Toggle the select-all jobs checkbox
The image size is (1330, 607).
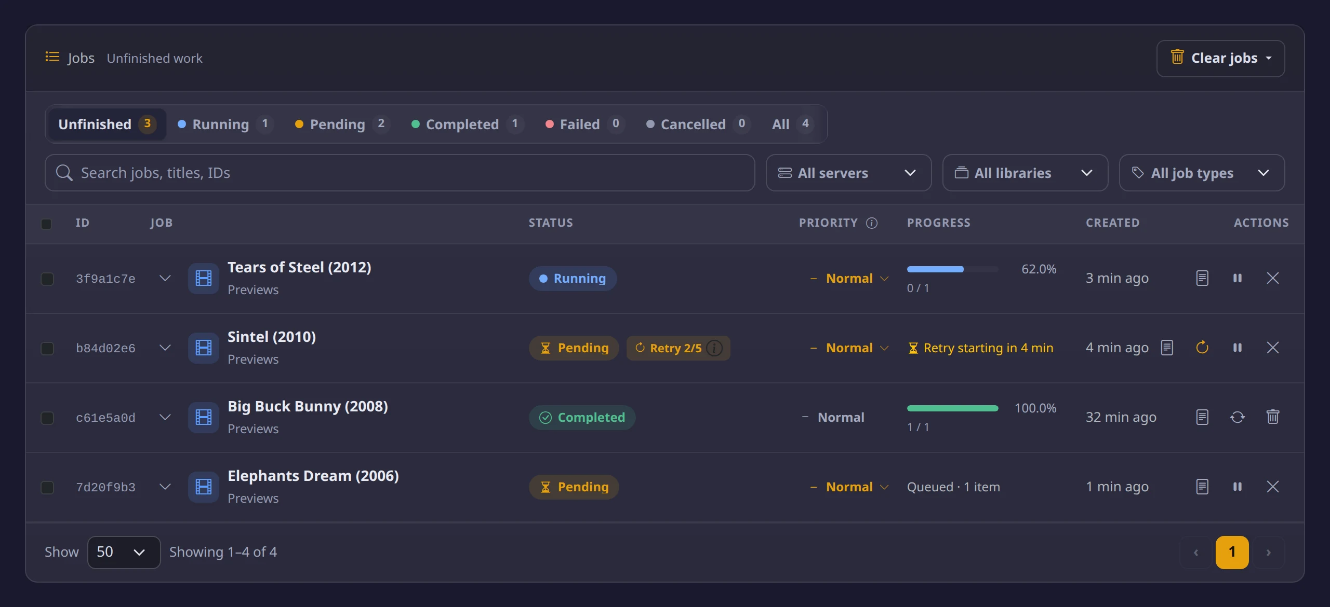click(46, 224)
